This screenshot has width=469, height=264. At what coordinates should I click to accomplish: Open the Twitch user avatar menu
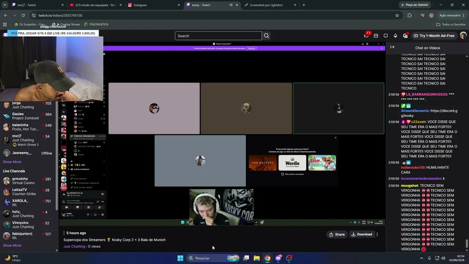(x=463, y=36)
